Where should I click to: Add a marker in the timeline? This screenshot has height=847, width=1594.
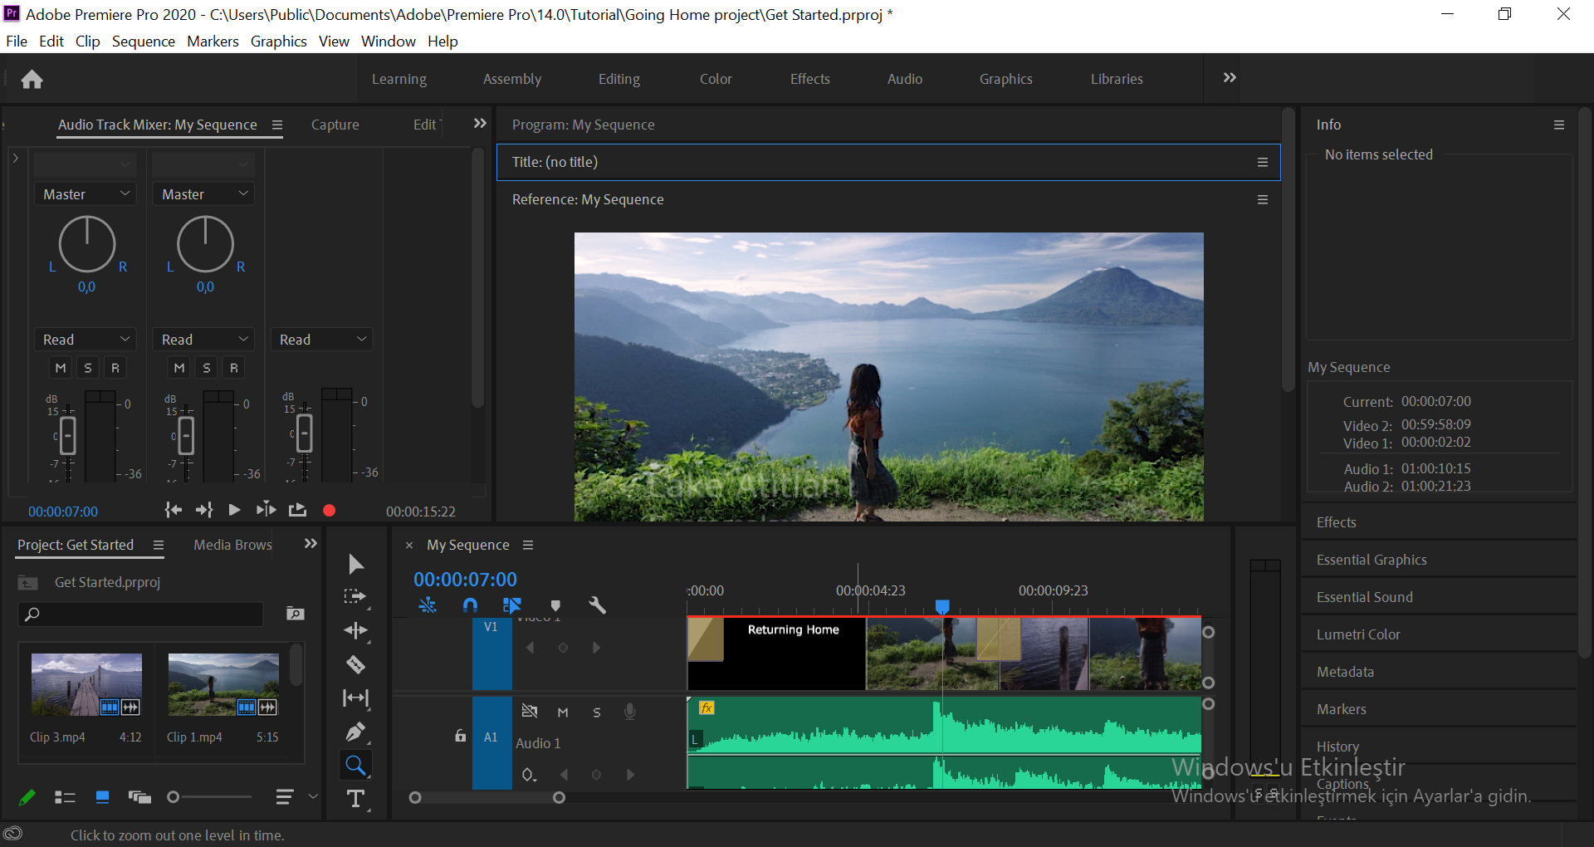tap(555, 605)
